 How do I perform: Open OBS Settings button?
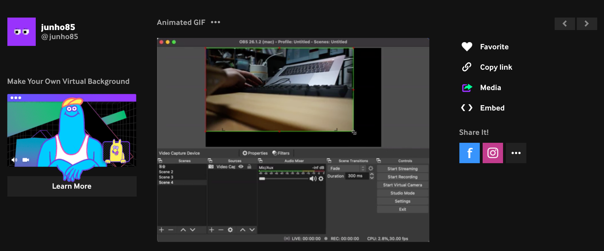(x=402, y=201)
